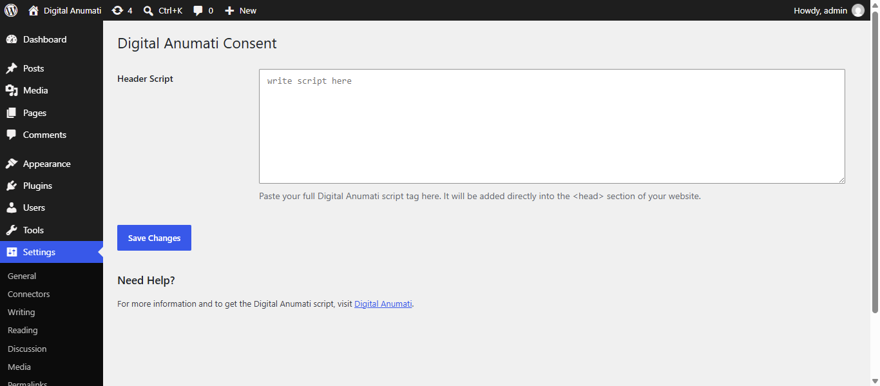Open the Appearance menu
The height and width of the screenshot is (386, 880).
click(x=52, y=164)
